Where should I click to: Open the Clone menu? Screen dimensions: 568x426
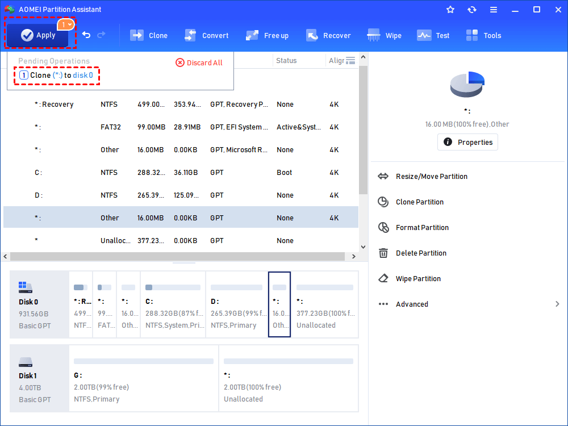tap(149, 35)
